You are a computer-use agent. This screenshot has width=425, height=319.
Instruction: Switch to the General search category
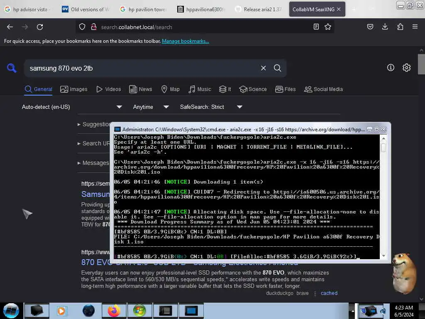(38, 89)
